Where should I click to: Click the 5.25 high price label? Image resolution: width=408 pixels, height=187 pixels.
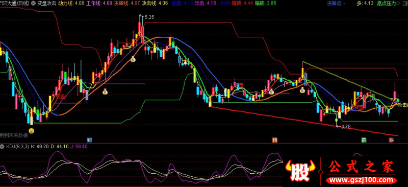(149, 17)
